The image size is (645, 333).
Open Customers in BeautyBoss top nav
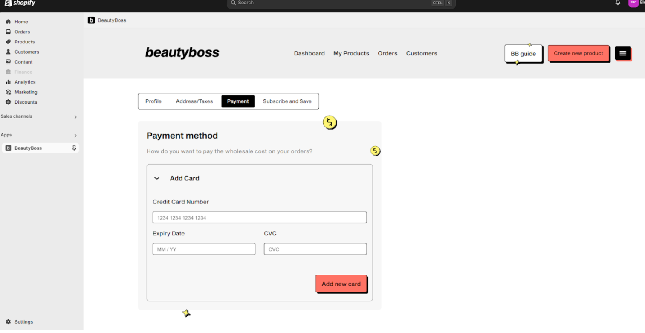422,53
